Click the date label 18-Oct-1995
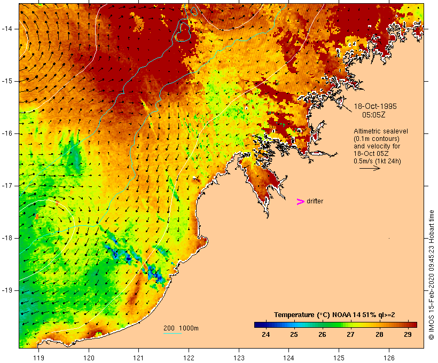The width and height of the screenshot is (438, 363). point(375,106)
